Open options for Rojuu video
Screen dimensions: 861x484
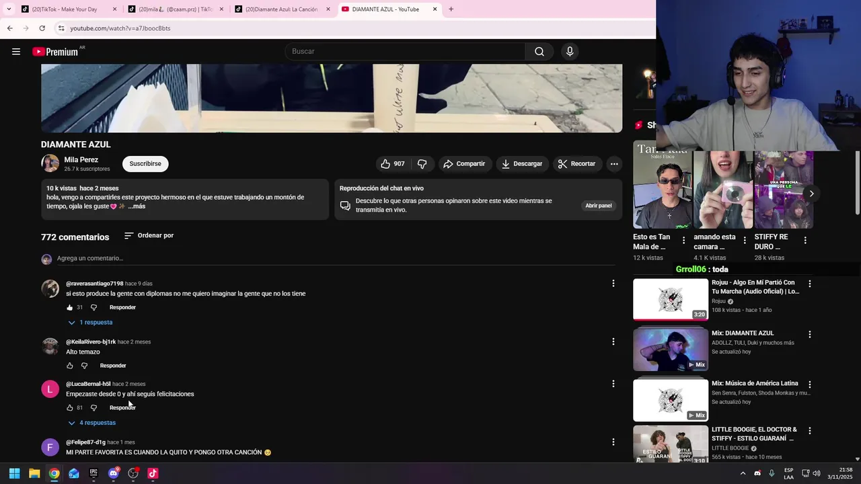[809, 284]
